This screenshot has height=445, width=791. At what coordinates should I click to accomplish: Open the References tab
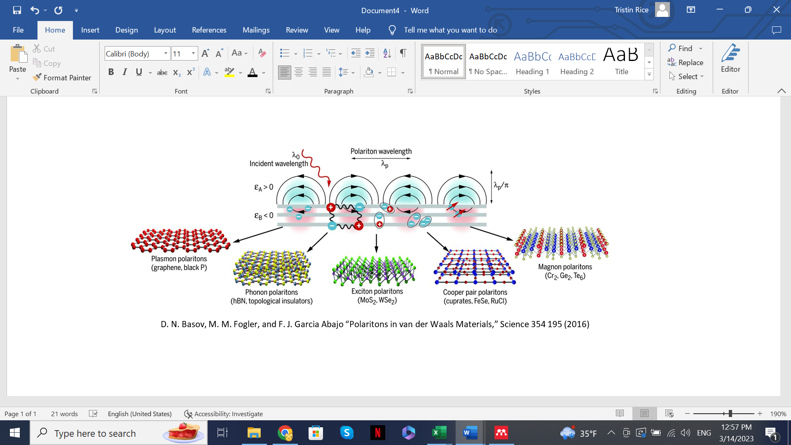tap(209, 30)
